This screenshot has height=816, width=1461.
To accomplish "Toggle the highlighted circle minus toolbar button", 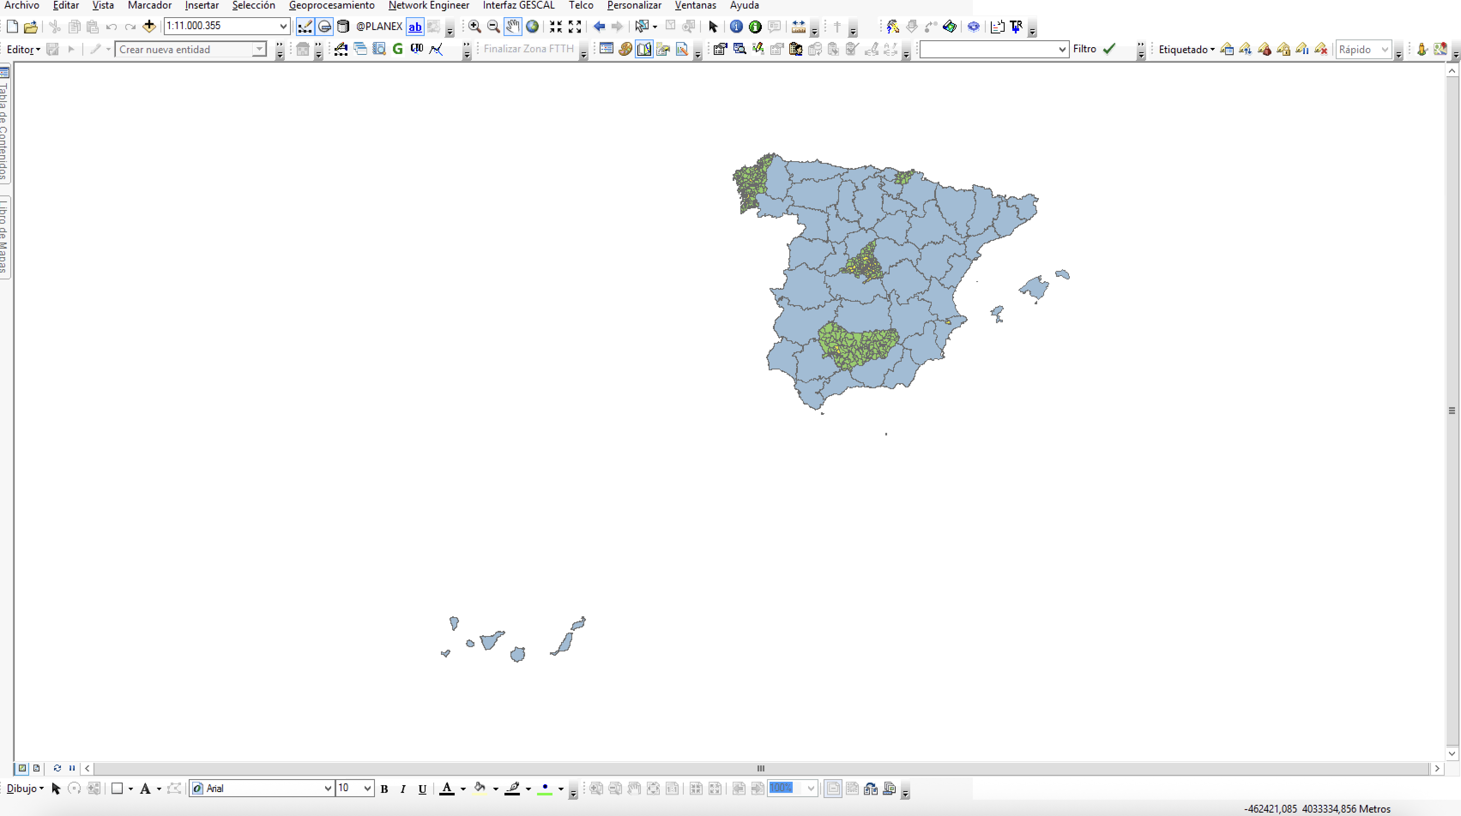I will tap(324, 26).
